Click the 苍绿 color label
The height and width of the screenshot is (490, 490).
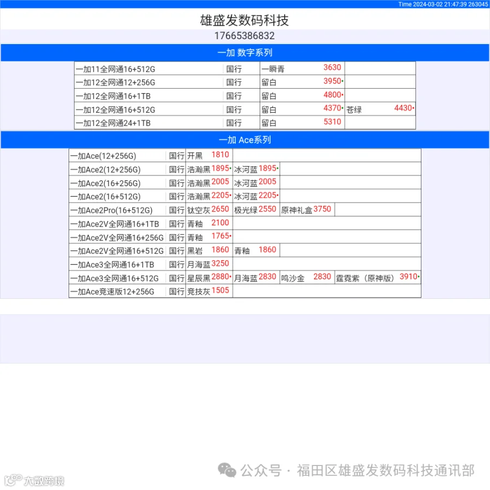[x=354, y=109]
